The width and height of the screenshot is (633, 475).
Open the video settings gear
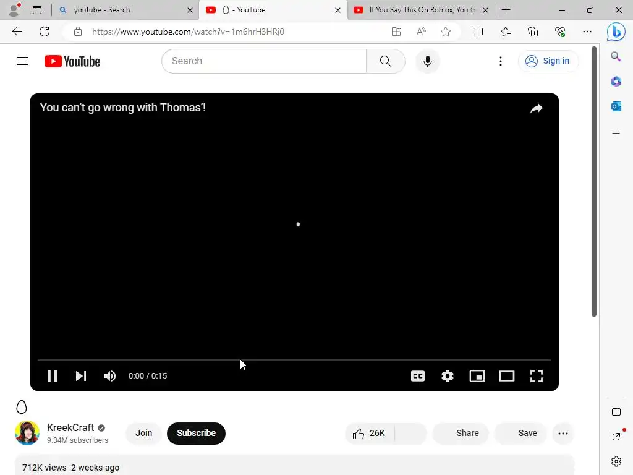[x=448, y=376]
